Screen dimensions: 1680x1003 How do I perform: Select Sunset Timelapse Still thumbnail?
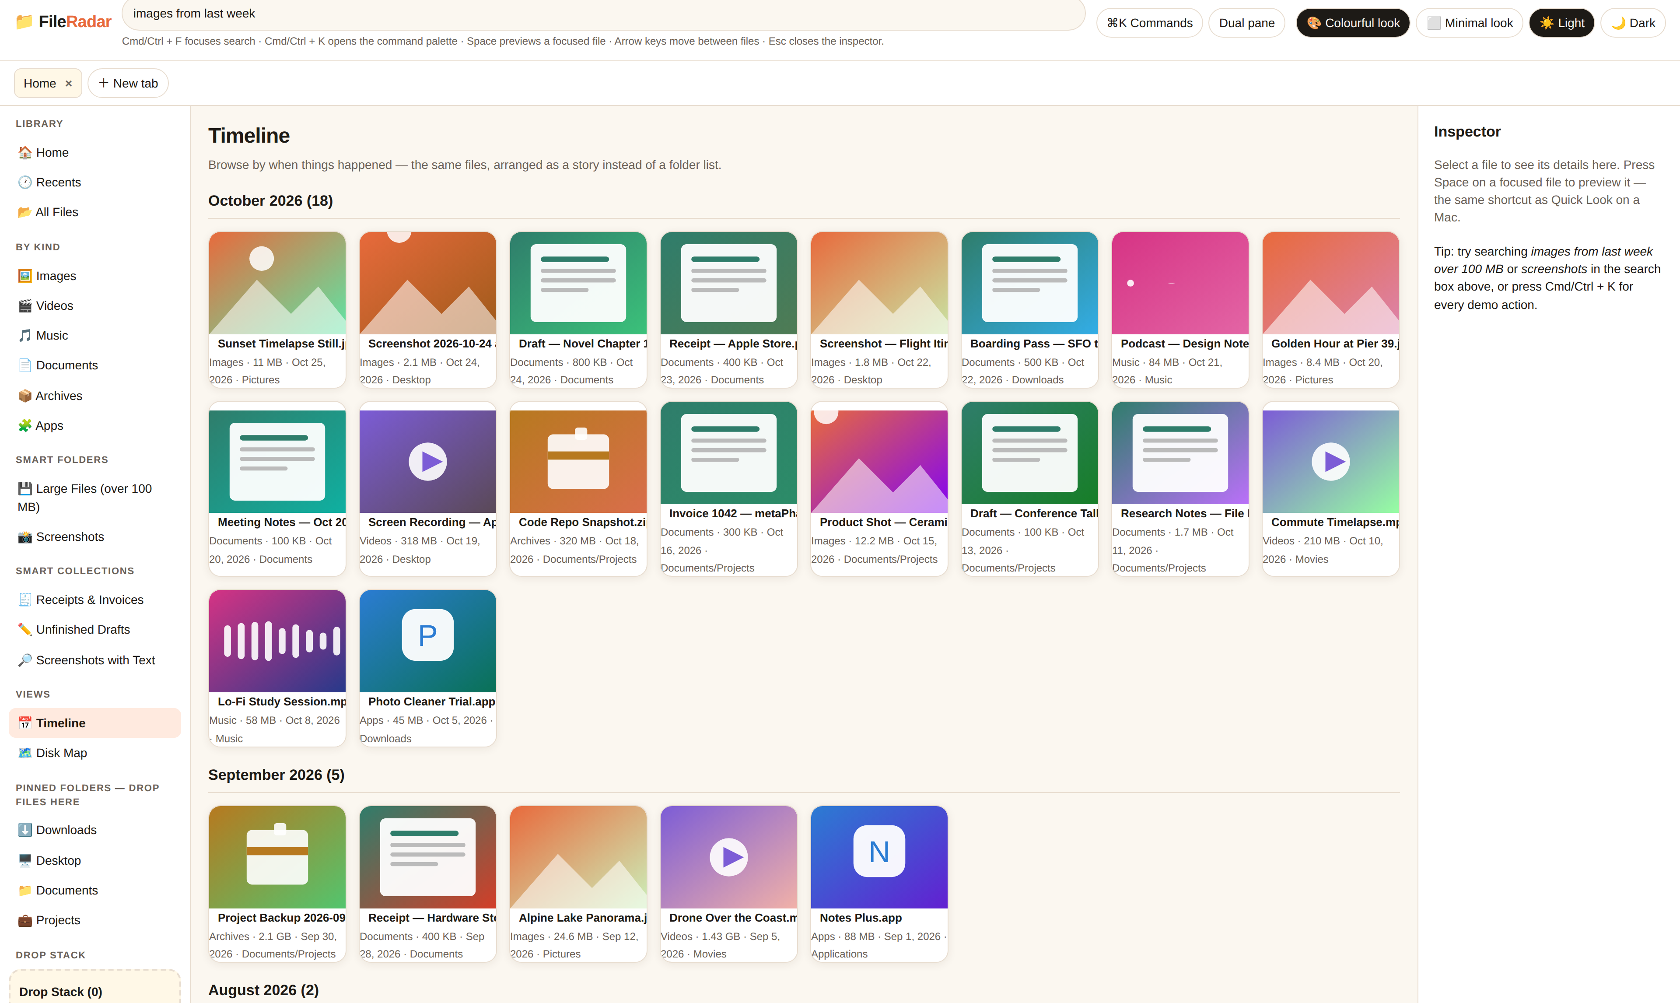278,283
